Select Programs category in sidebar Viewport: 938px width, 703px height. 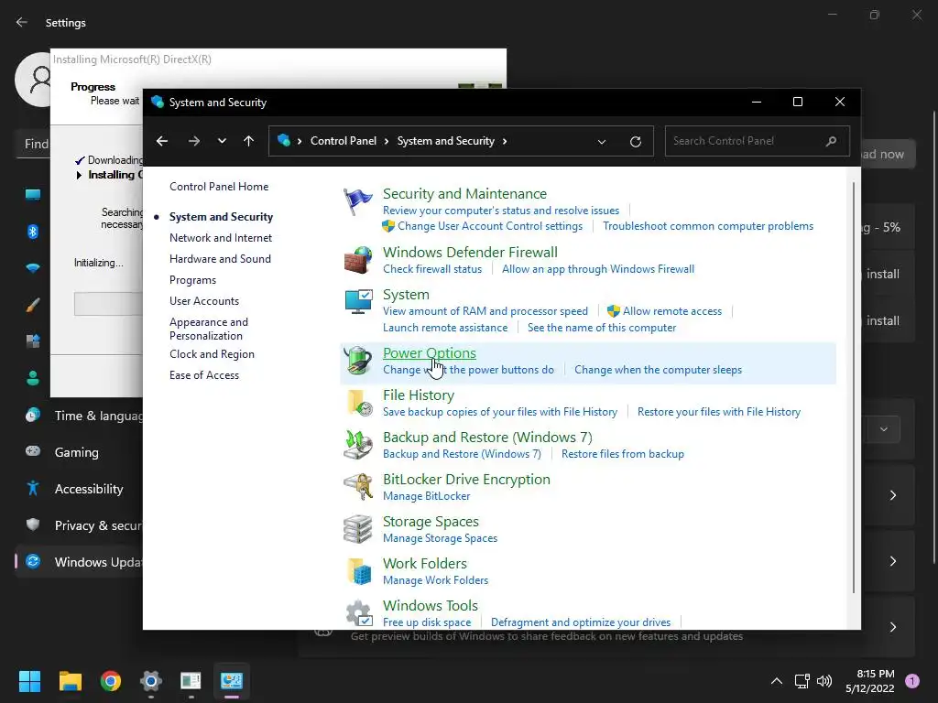pos(192,280)
